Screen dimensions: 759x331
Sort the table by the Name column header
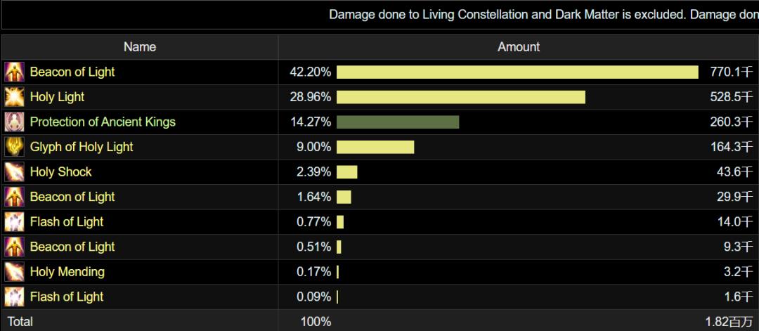point(140,47)
